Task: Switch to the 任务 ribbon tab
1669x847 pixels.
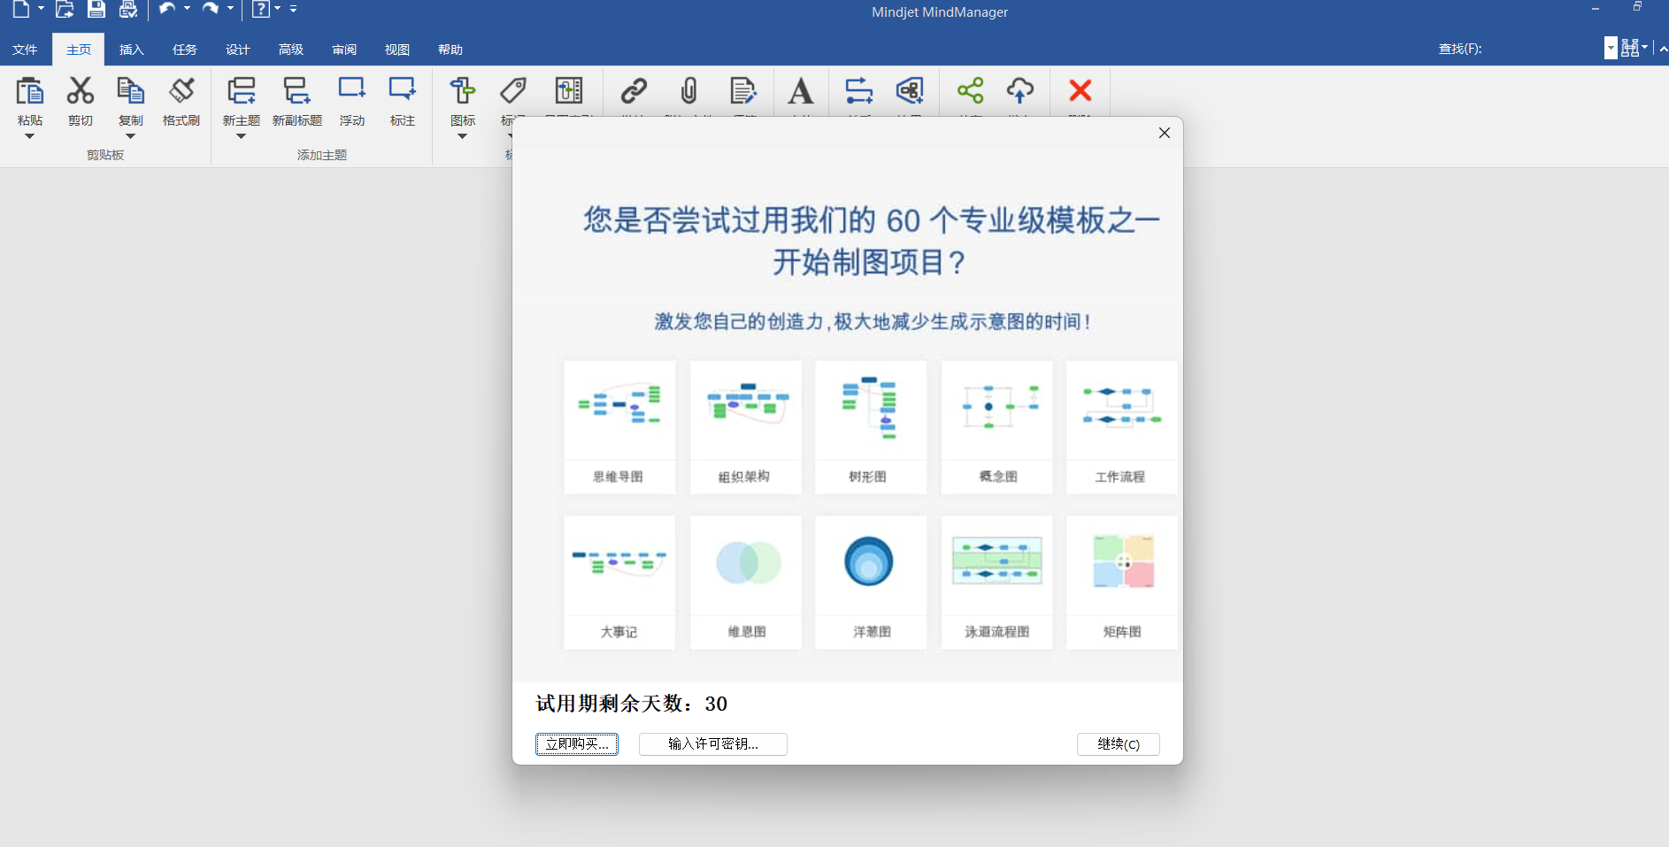Action: pos(185,50)
